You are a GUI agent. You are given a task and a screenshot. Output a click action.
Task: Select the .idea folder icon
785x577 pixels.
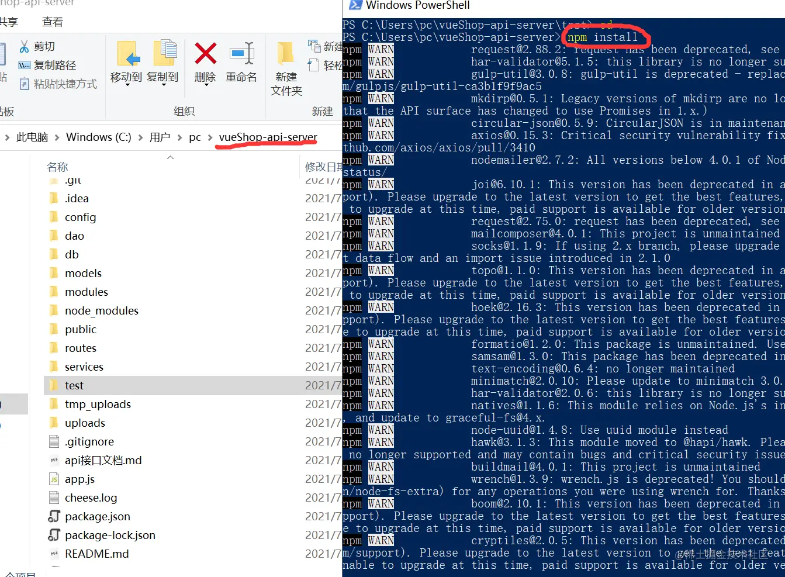(x=54, y=198)
